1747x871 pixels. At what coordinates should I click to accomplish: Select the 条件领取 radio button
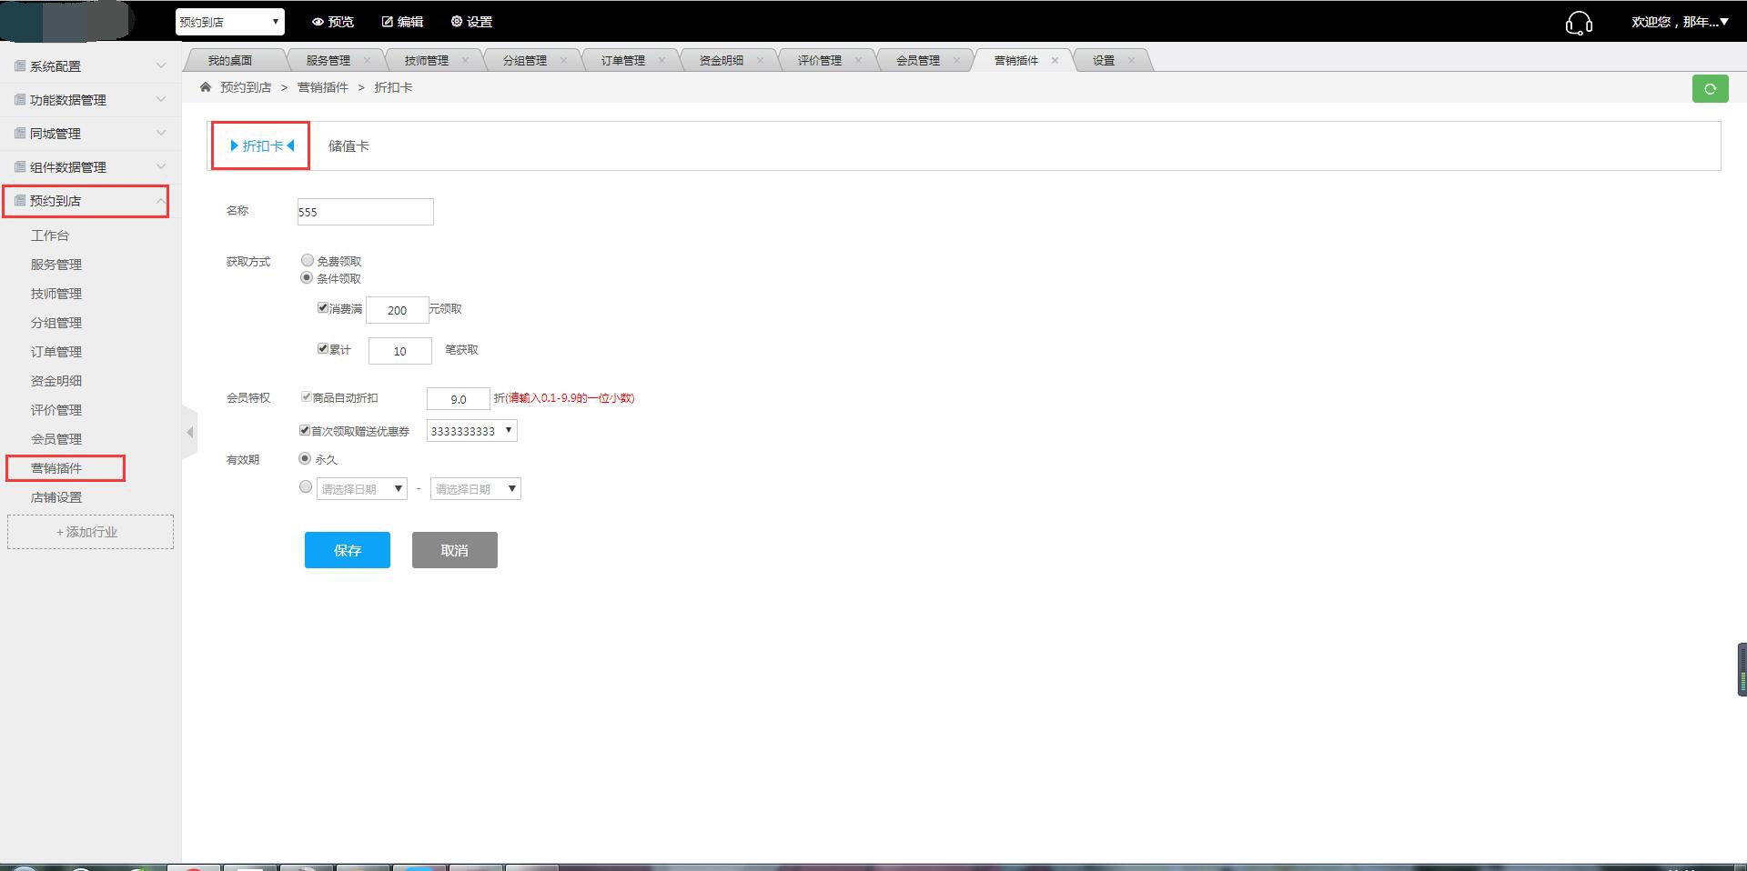(308, 277)
